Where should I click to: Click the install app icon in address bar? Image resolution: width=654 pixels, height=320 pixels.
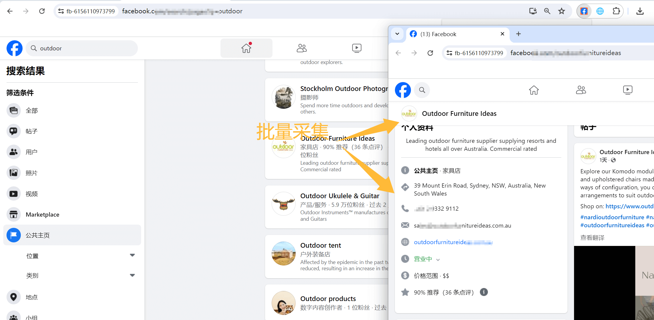[533, 11]
